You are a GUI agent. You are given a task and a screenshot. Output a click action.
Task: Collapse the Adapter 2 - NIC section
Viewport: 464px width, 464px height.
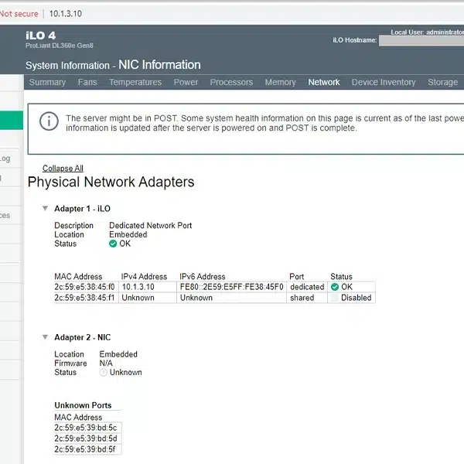coord(46,337)
